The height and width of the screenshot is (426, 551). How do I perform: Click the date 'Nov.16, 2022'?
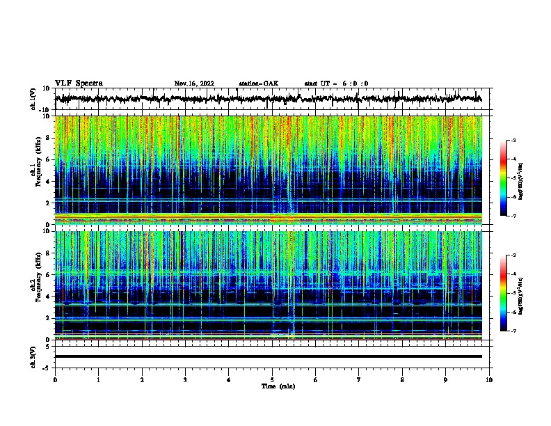click(194, 84)
